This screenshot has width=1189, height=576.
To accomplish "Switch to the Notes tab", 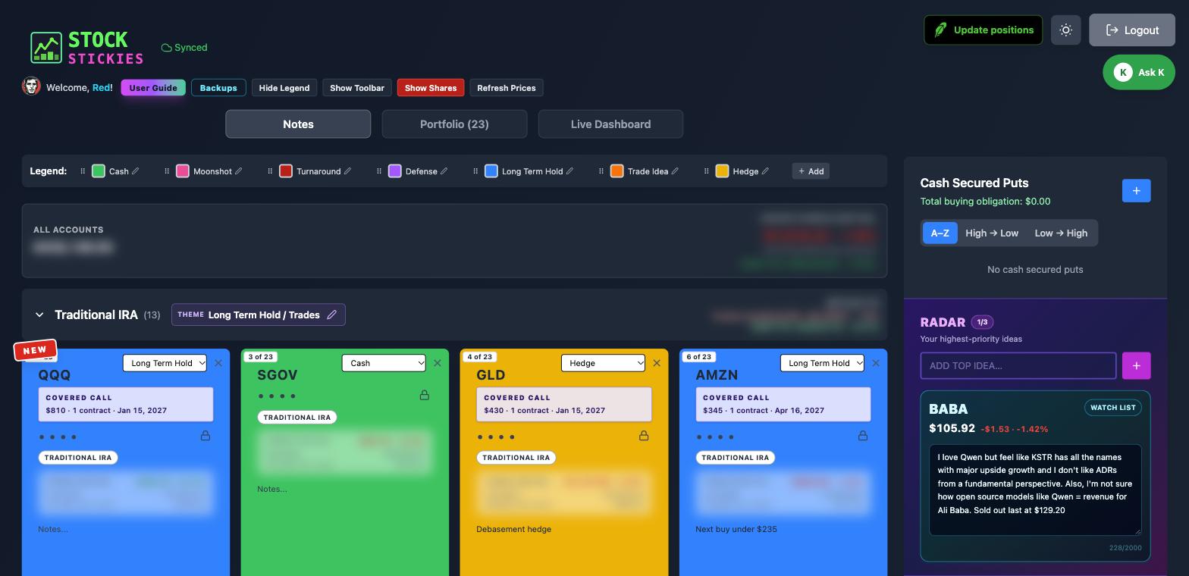I will pyautogui.click(x=298, y=124).
